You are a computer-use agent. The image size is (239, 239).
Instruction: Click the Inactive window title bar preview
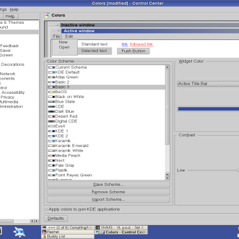(x=149, y=25)
